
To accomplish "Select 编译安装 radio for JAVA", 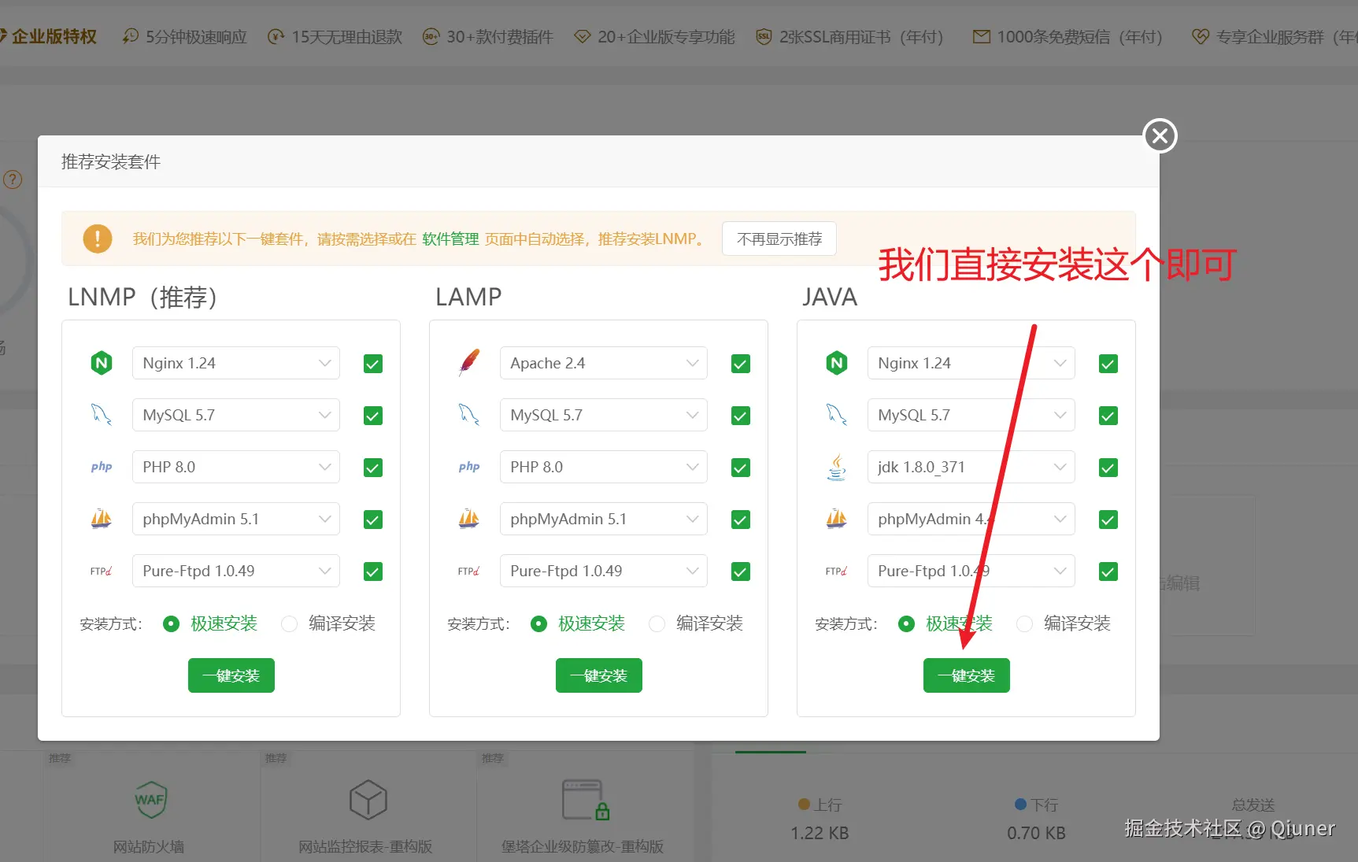I will tap(1024, 623).
